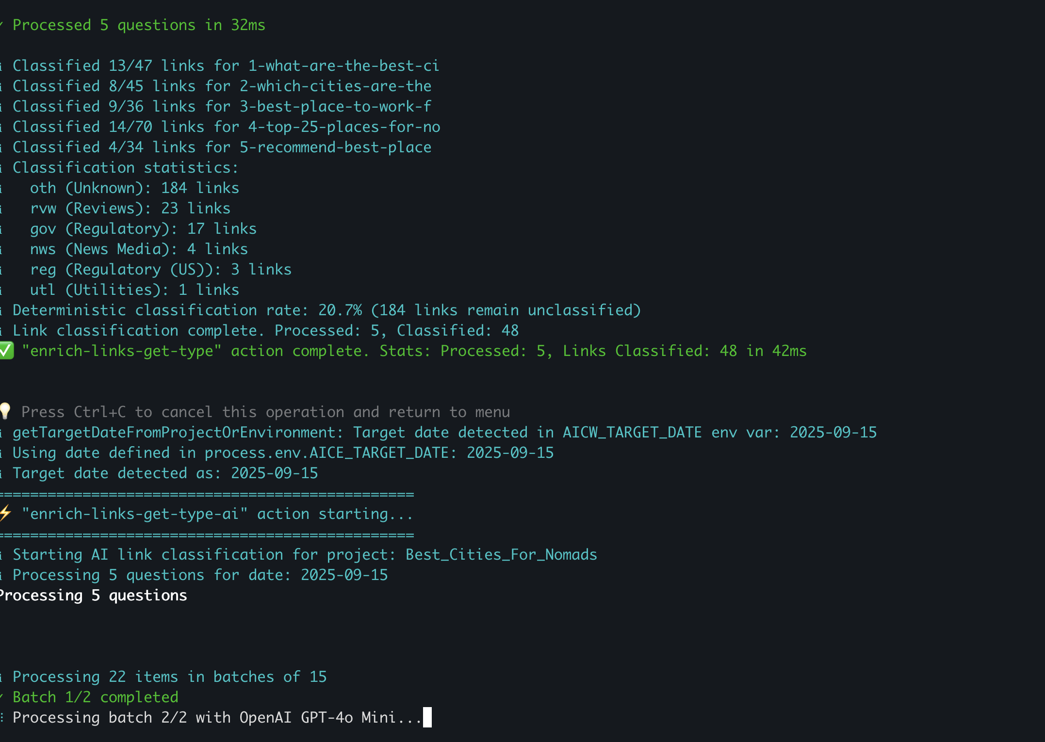Click the "AICW_TARGET_DATE" env var text
The image size is (1045, 742).
[x=632, y=432]
